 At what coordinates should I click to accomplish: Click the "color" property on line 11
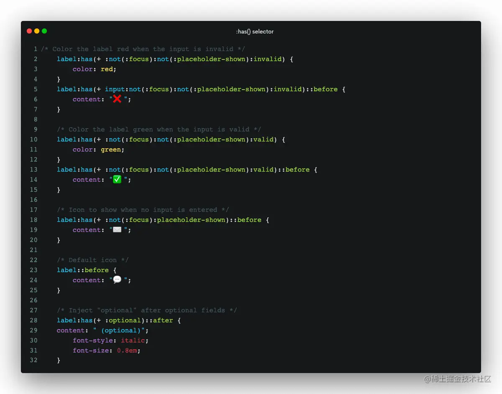pyautogui.click(x=83, y=149)
